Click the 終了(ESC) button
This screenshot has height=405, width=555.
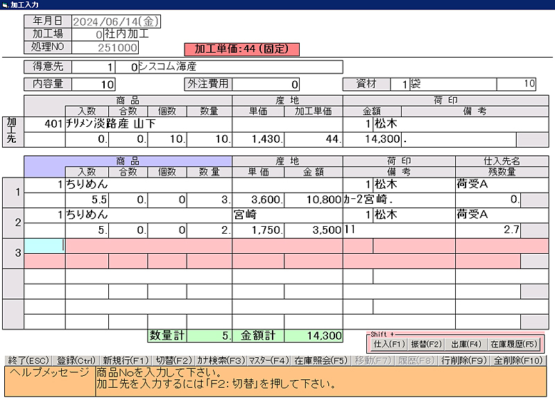pos(27,361)
